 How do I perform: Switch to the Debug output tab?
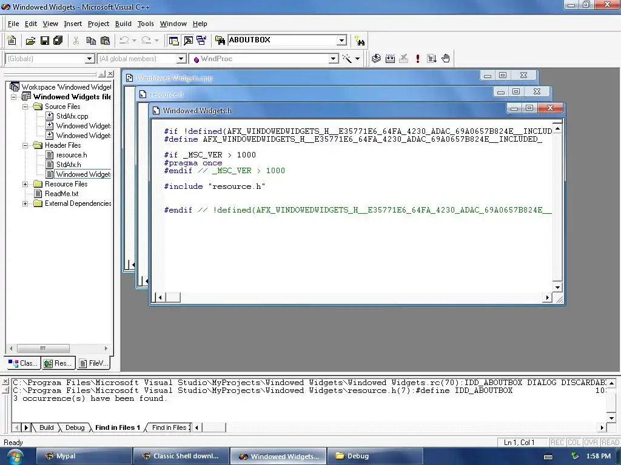[x=75, y=427]
